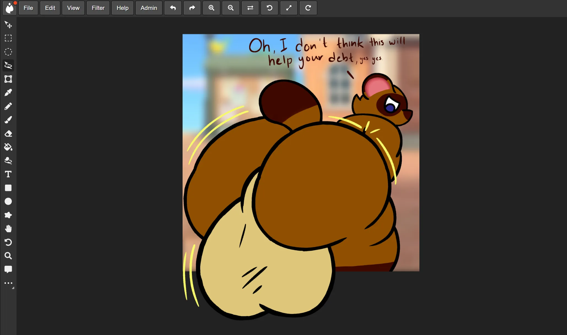Viewport: 567px width, 335px height.
Task: Click the Redo arrow in top toolbar
Action: [192, 8]
